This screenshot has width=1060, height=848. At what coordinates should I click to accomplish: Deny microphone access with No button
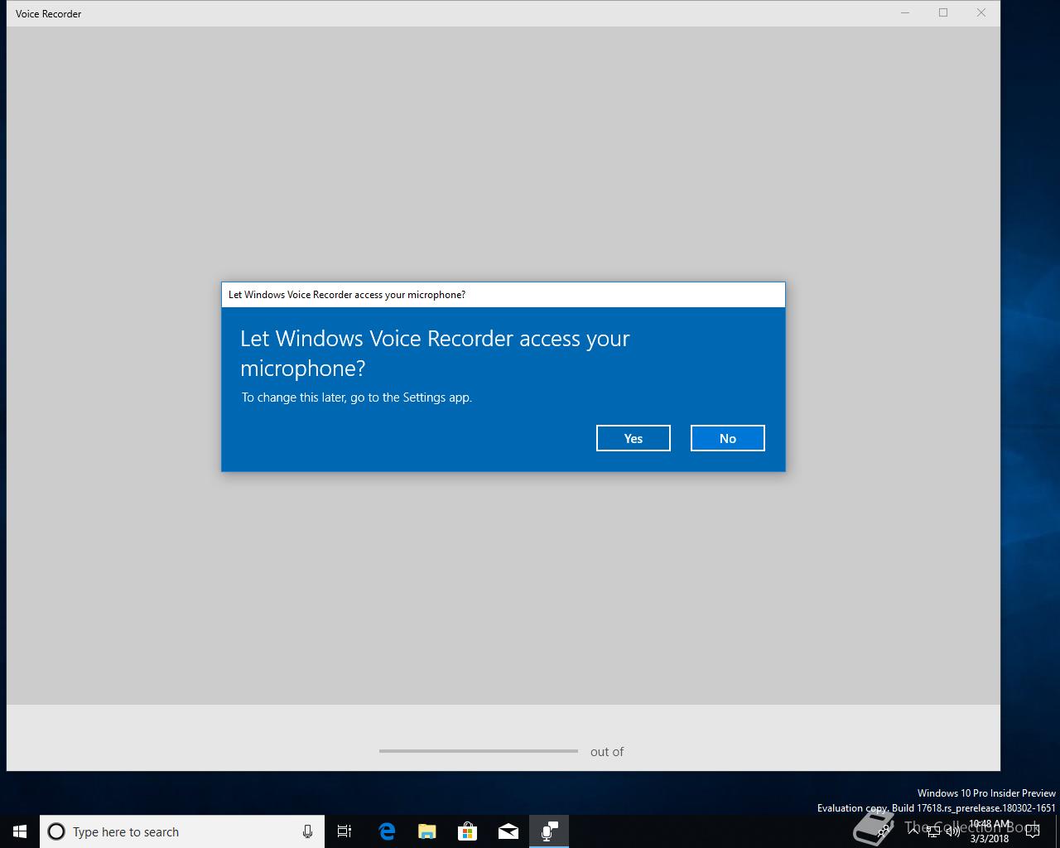[728, 438]
